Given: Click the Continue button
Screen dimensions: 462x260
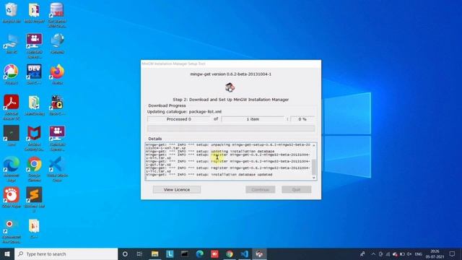Looking at the screenshot, I should pyautogui.click(x=261, y=189).
